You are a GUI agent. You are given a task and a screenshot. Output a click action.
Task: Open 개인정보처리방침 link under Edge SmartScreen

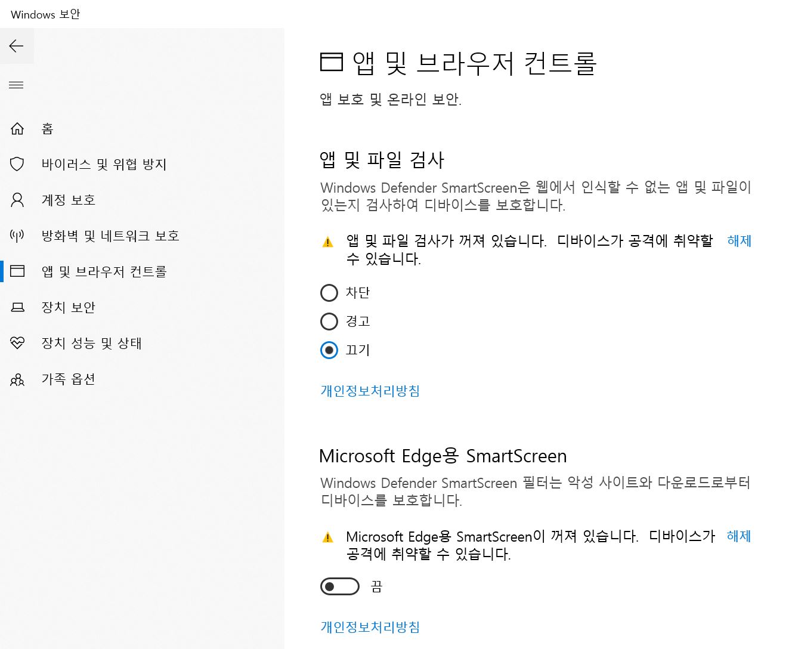(x=370, y=627)
